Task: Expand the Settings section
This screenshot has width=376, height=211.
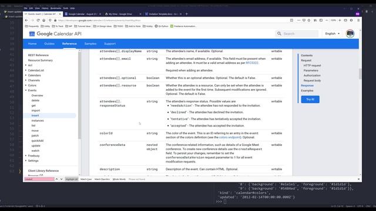Action: point(26,161)
